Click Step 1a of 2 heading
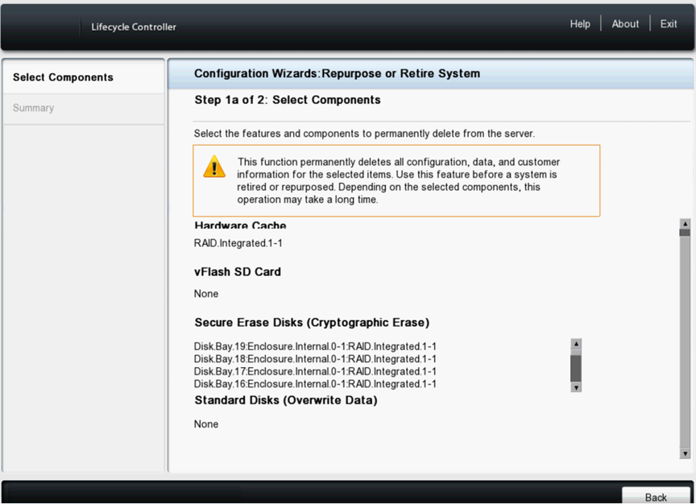Image resolution: width=696 pixels, height=504 pixels. tap(288, 100)
